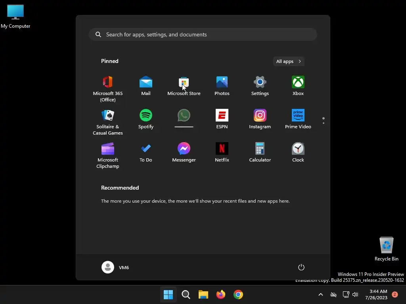Open Solitaire & Casual Games
The height and width of the screenshot is (304, 406).
click(x=108, y=122)
